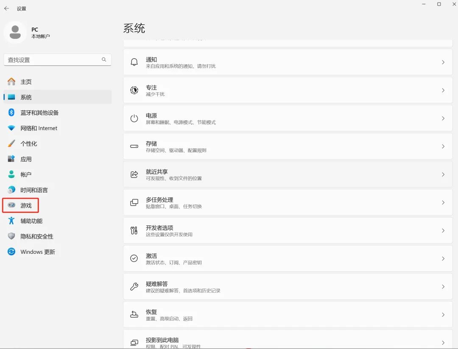Click 贴靠窗口、桌面、任务切换 description text
Image resolution: width=458 pixels, height=349 pixels.
pos(174,206)
